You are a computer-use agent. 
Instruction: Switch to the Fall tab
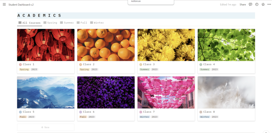(x=82, y=23)
